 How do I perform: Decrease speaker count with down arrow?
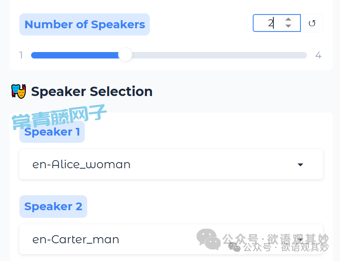[288, 26]
